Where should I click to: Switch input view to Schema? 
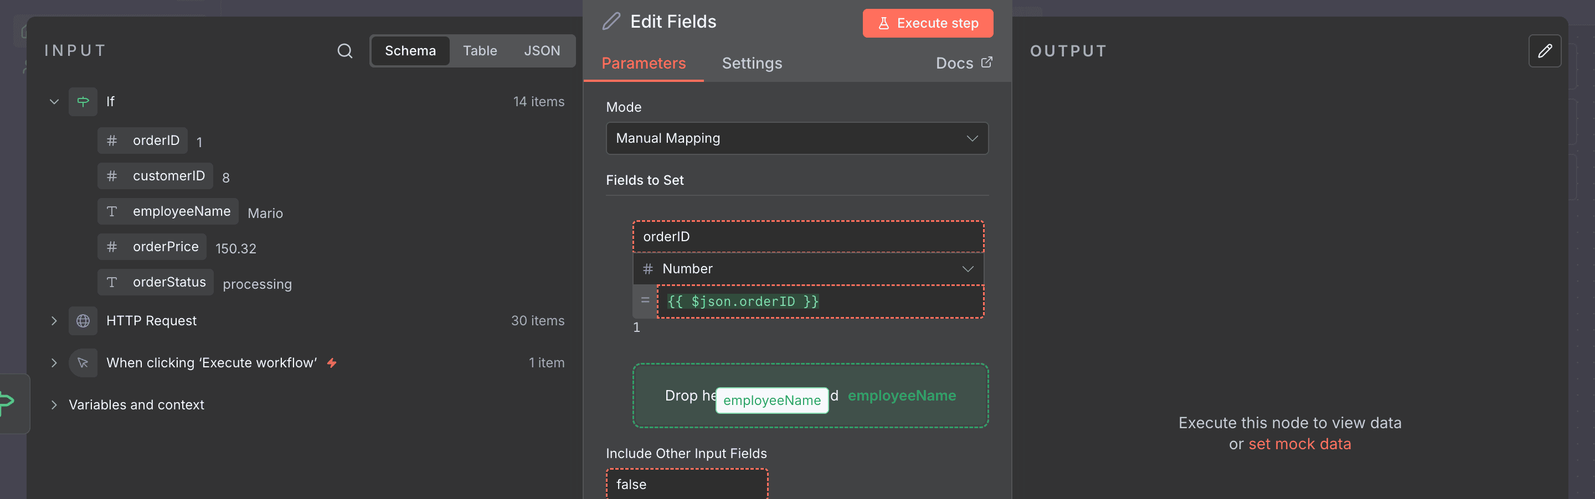click(x=410, y=51)
